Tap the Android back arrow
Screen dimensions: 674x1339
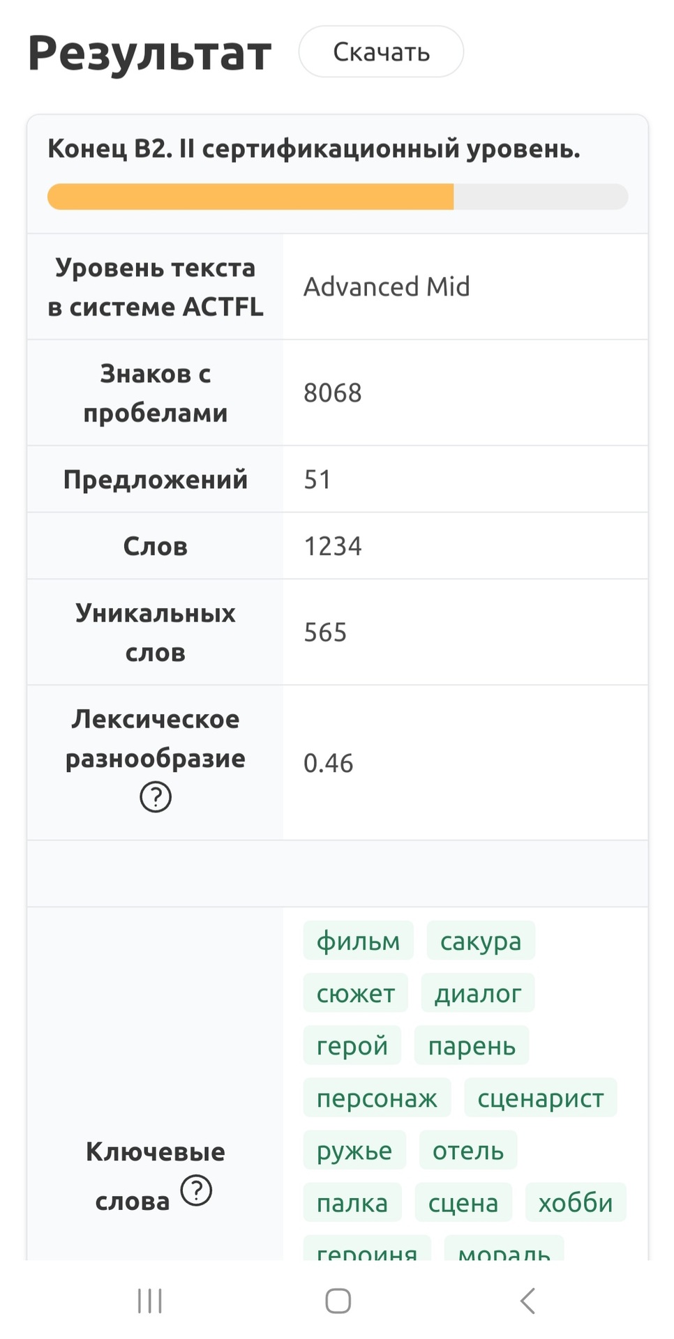527,1301
